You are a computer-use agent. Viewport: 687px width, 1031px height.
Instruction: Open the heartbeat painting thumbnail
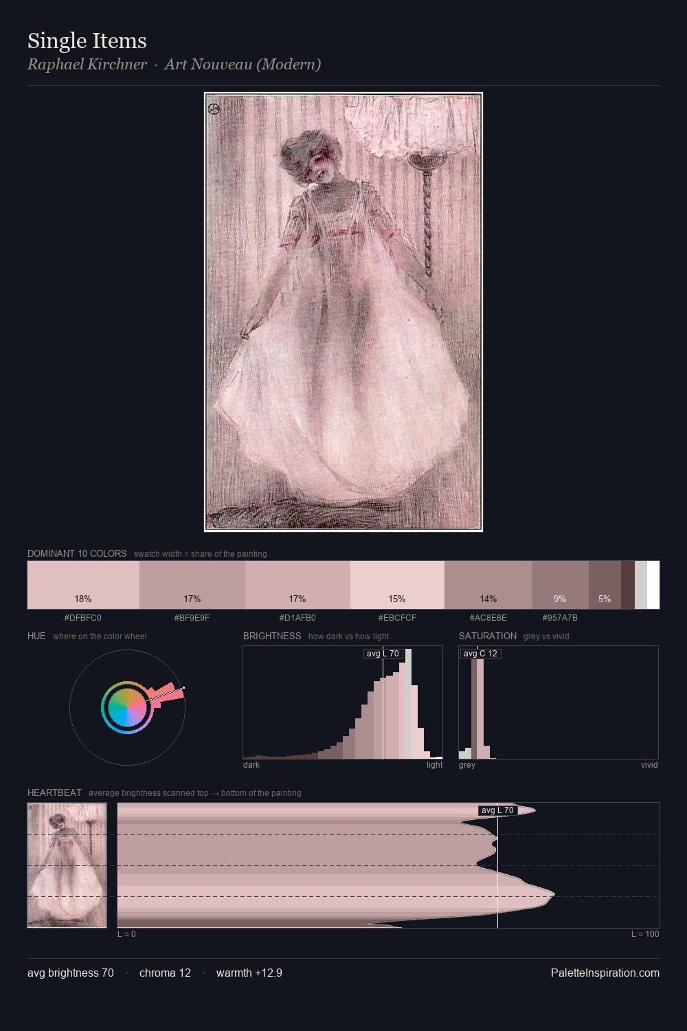pos(67,865)
